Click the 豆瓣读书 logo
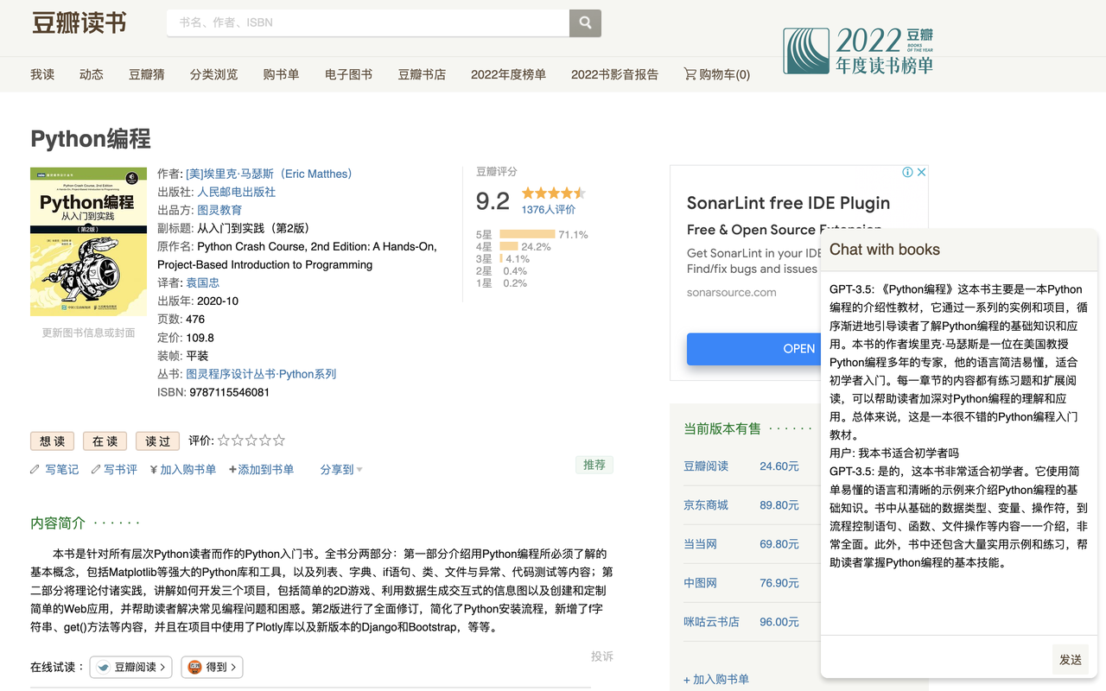Screen dimensions: 1106x691 click(x=79, y=22)
